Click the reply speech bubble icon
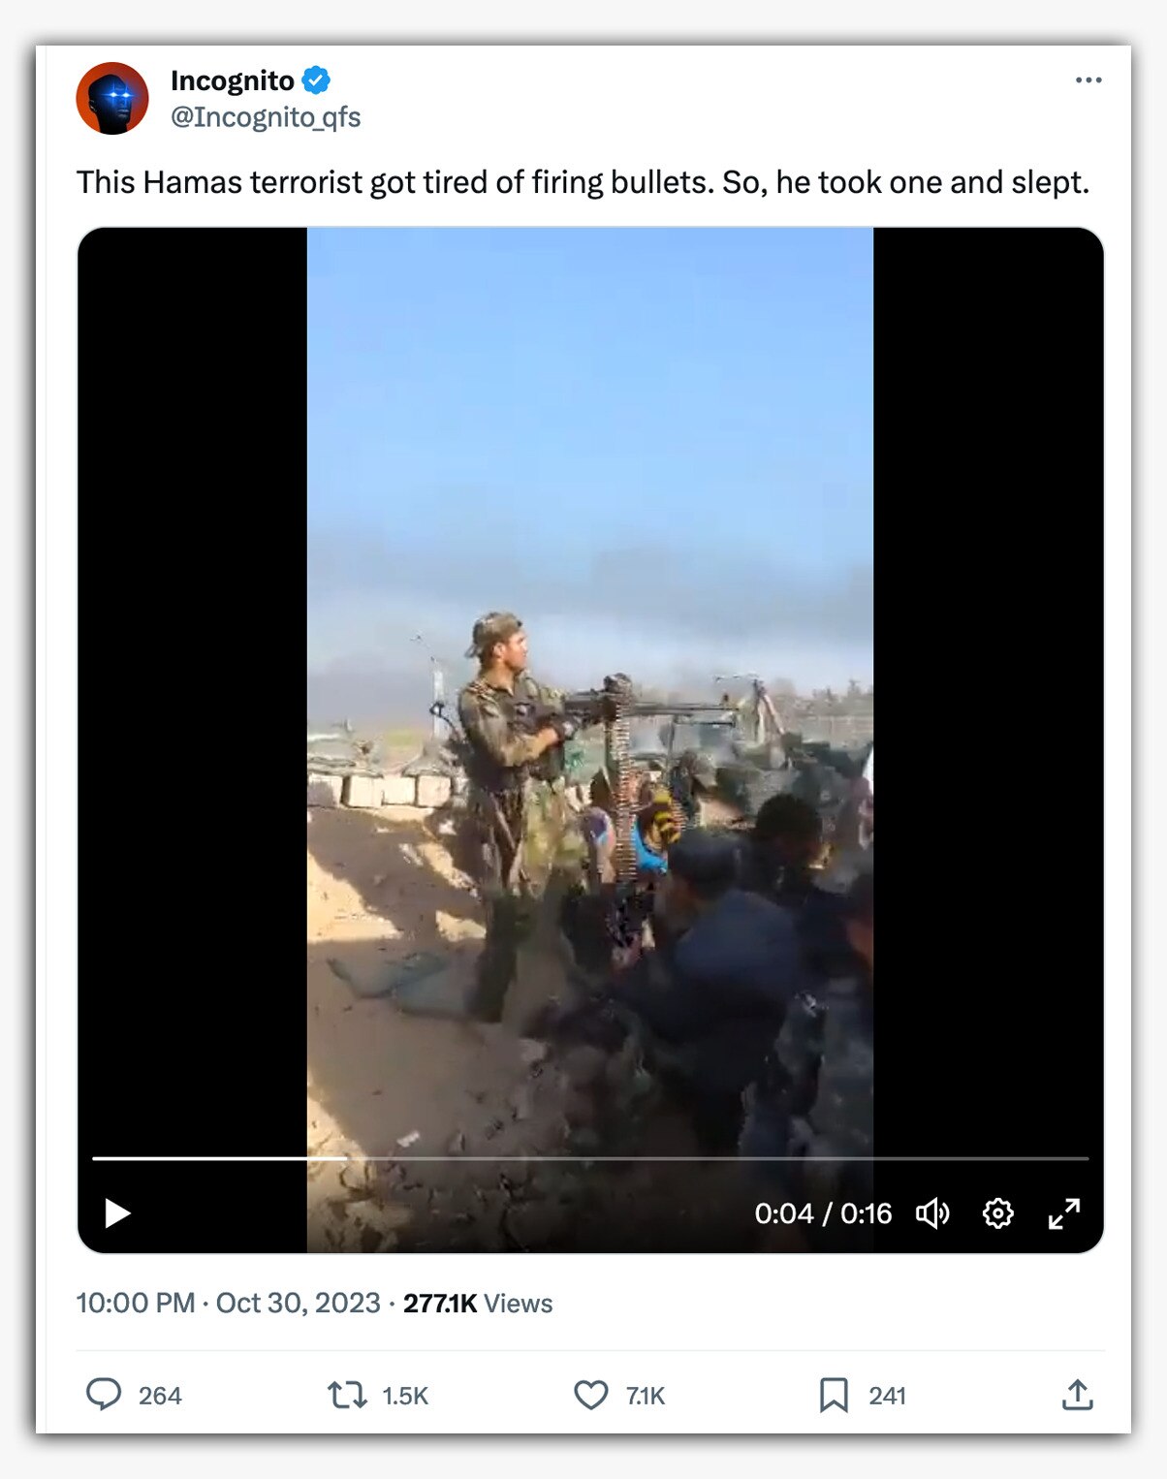The width and height of the screenshot is (1167, 1479). click(104, 1395)
